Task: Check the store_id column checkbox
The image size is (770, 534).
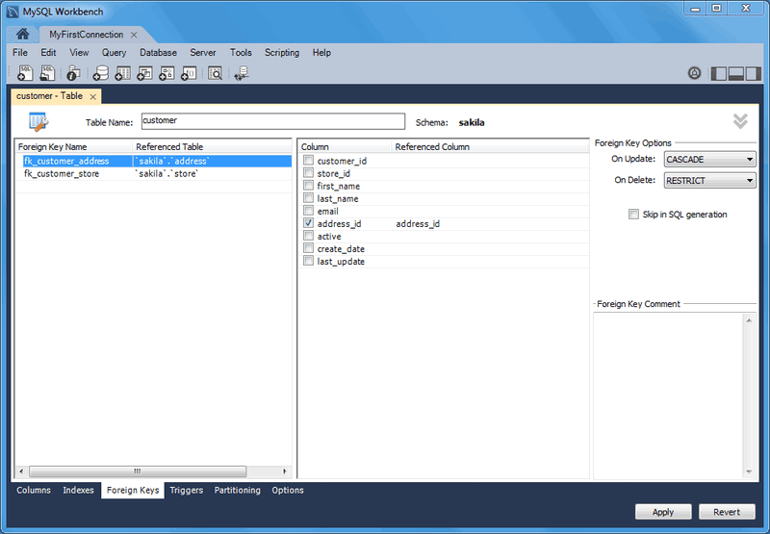Action: point(308,173)
